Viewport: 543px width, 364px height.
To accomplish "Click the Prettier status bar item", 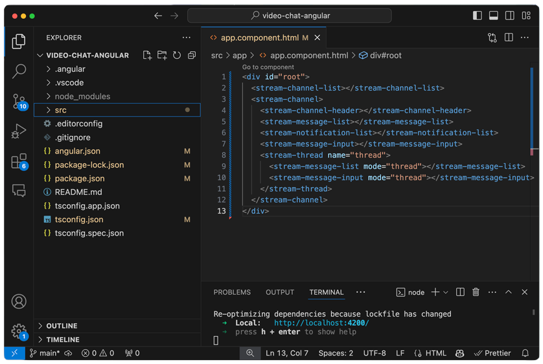I will point(492,353).
